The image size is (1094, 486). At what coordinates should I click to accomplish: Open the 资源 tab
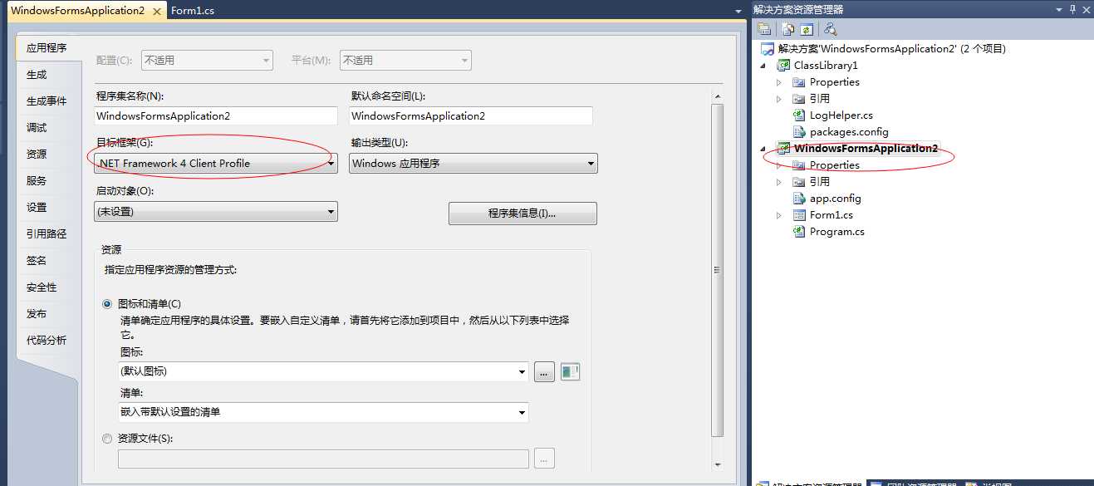[x=48, y=155]
